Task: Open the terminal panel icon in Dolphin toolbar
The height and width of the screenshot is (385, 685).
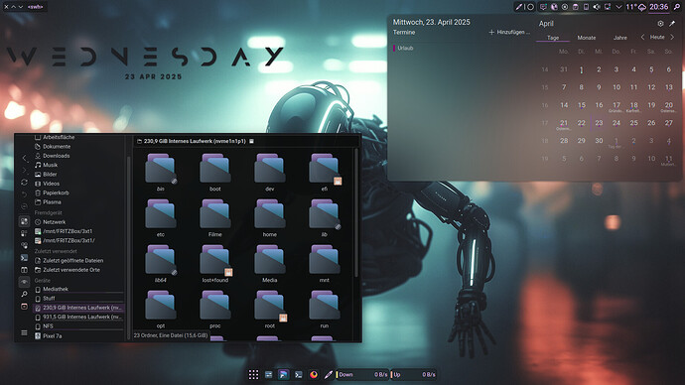Action: point(25,258)
